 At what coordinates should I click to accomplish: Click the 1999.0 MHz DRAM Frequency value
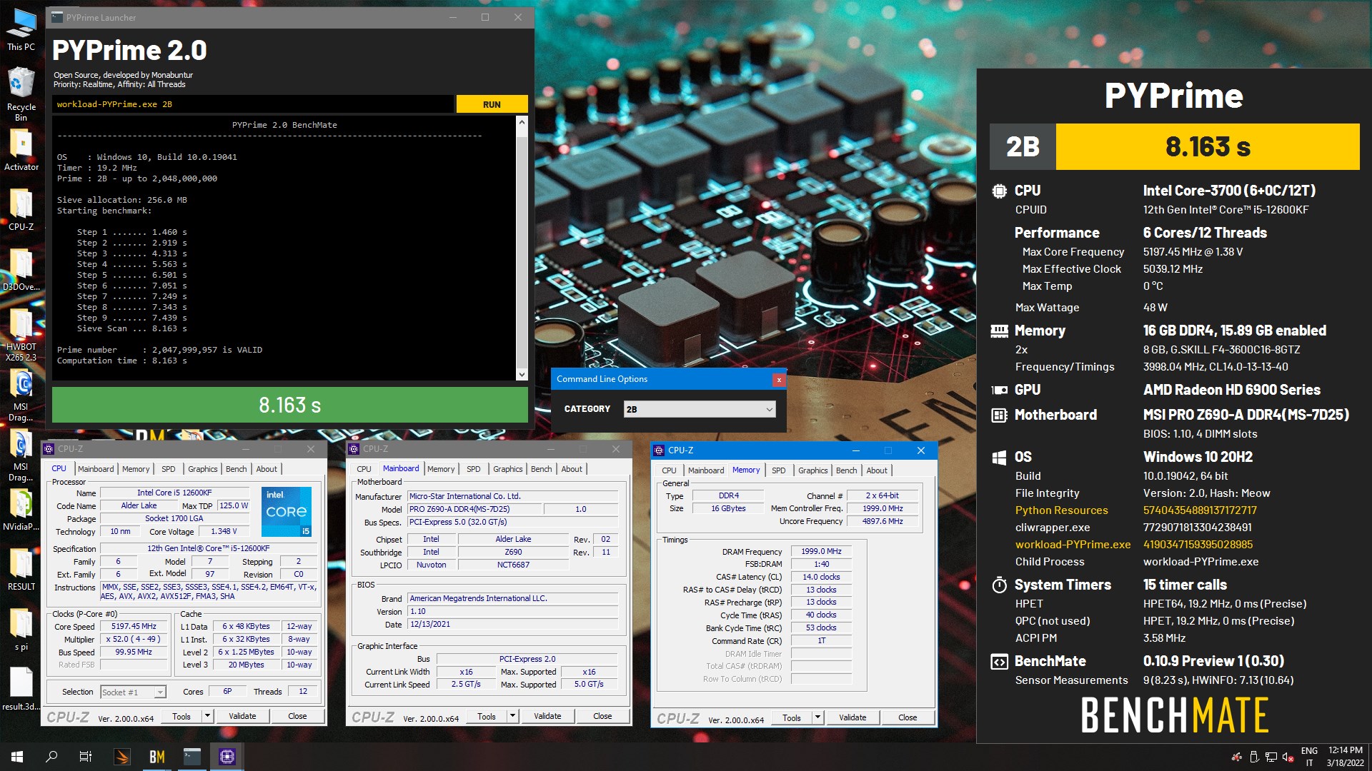[x=821, y=551]
